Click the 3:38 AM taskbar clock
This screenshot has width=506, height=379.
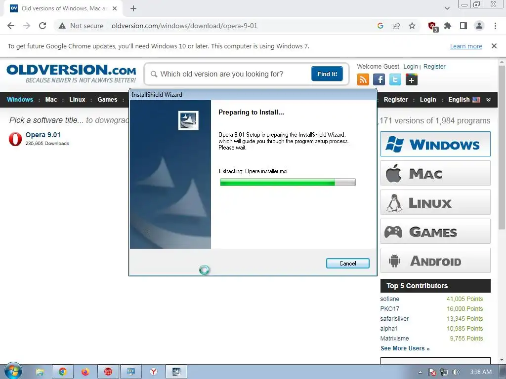tap(480, 372)
